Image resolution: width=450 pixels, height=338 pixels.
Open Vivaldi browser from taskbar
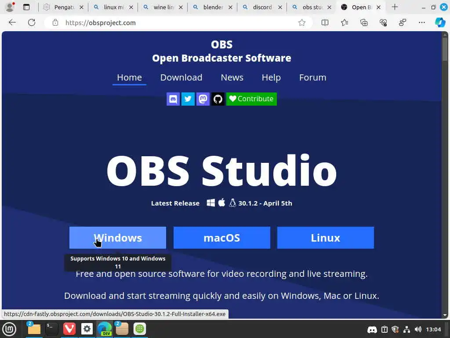point(69,329)
